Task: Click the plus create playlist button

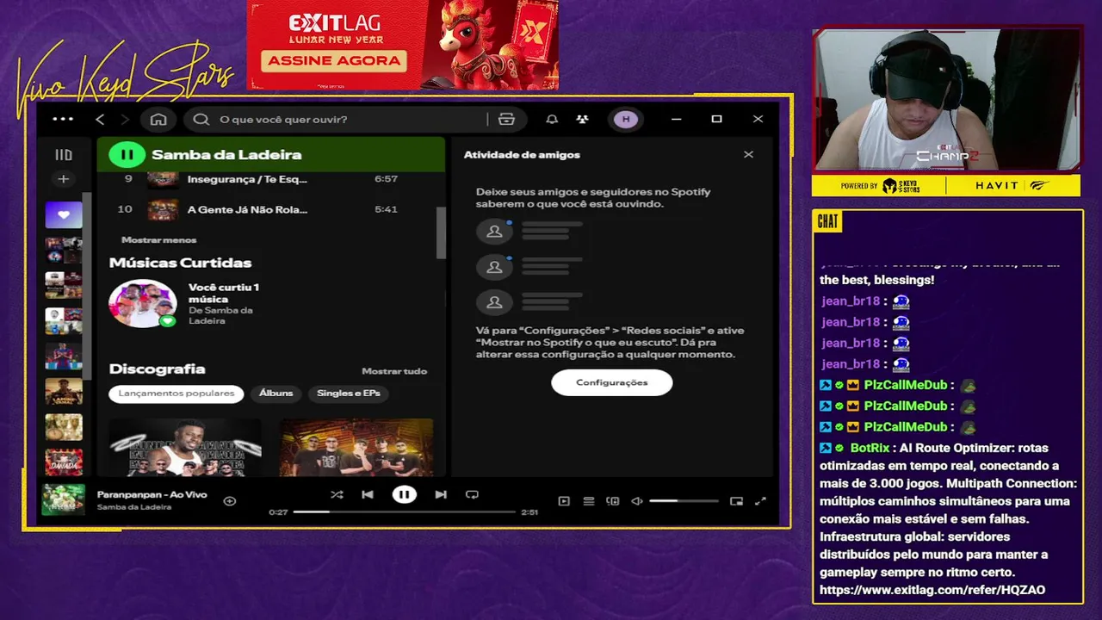Action: 64,179
